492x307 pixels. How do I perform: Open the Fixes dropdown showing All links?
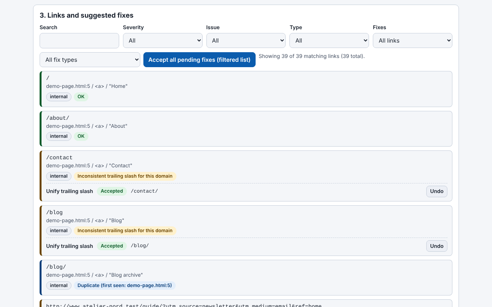coord(412,41)
